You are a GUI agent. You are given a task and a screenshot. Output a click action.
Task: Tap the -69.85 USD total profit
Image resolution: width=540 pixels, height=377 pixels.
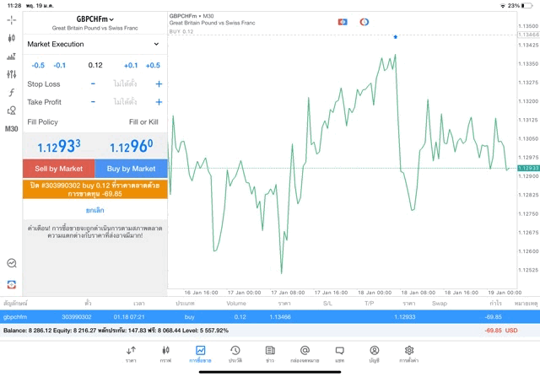click(x=501, y=331)
